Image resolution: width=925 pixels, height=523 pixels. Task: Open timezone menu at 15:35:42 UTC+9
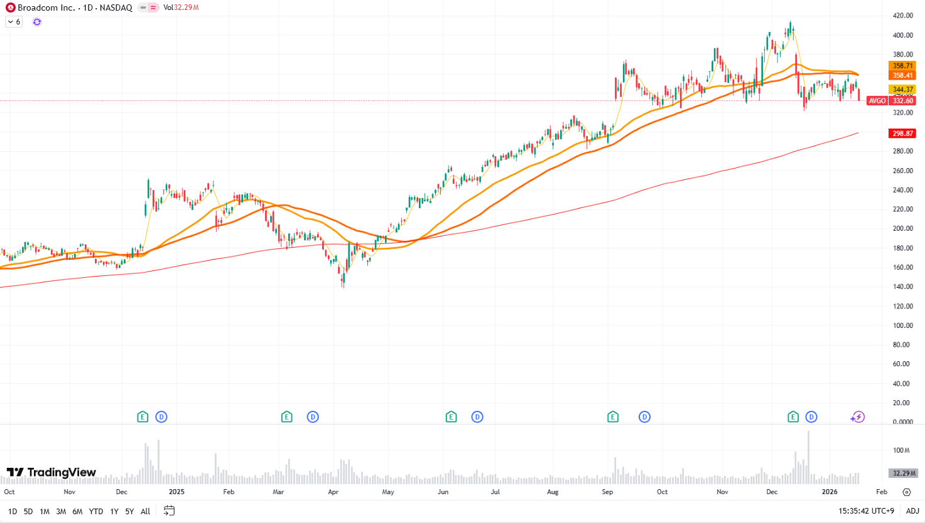(x=866, y=511)
